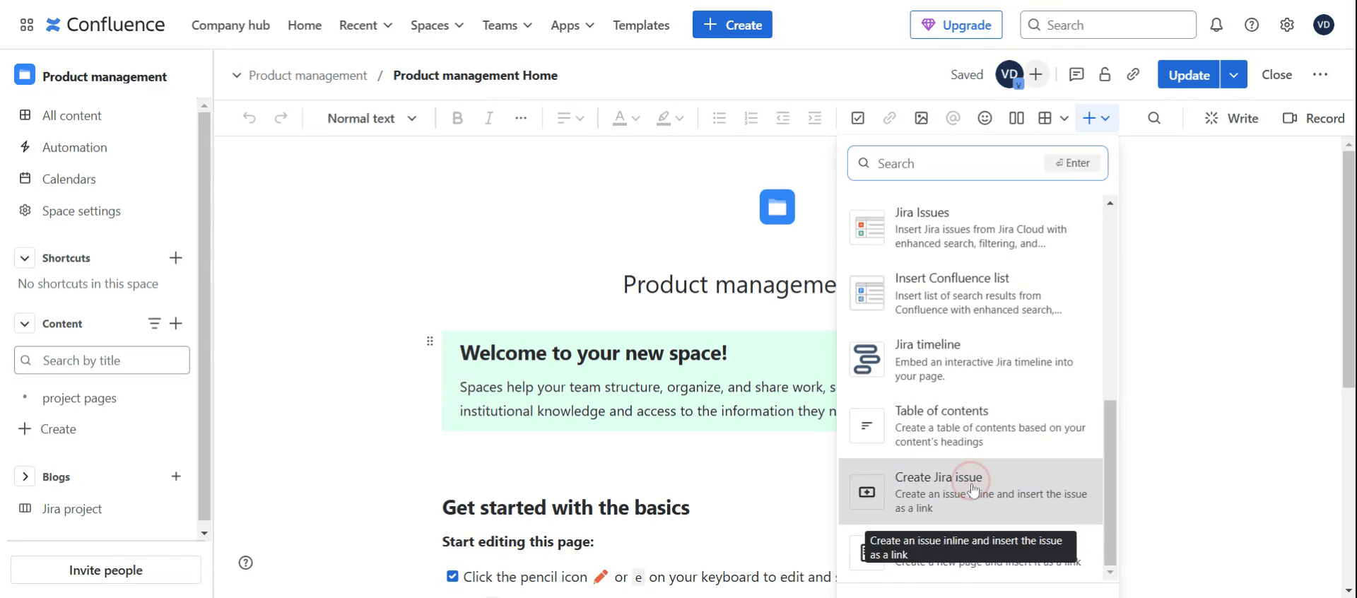Viewport: 1357px width, 598px height.
Task: Expand the Blogs section
Action: tap(25, 476)
